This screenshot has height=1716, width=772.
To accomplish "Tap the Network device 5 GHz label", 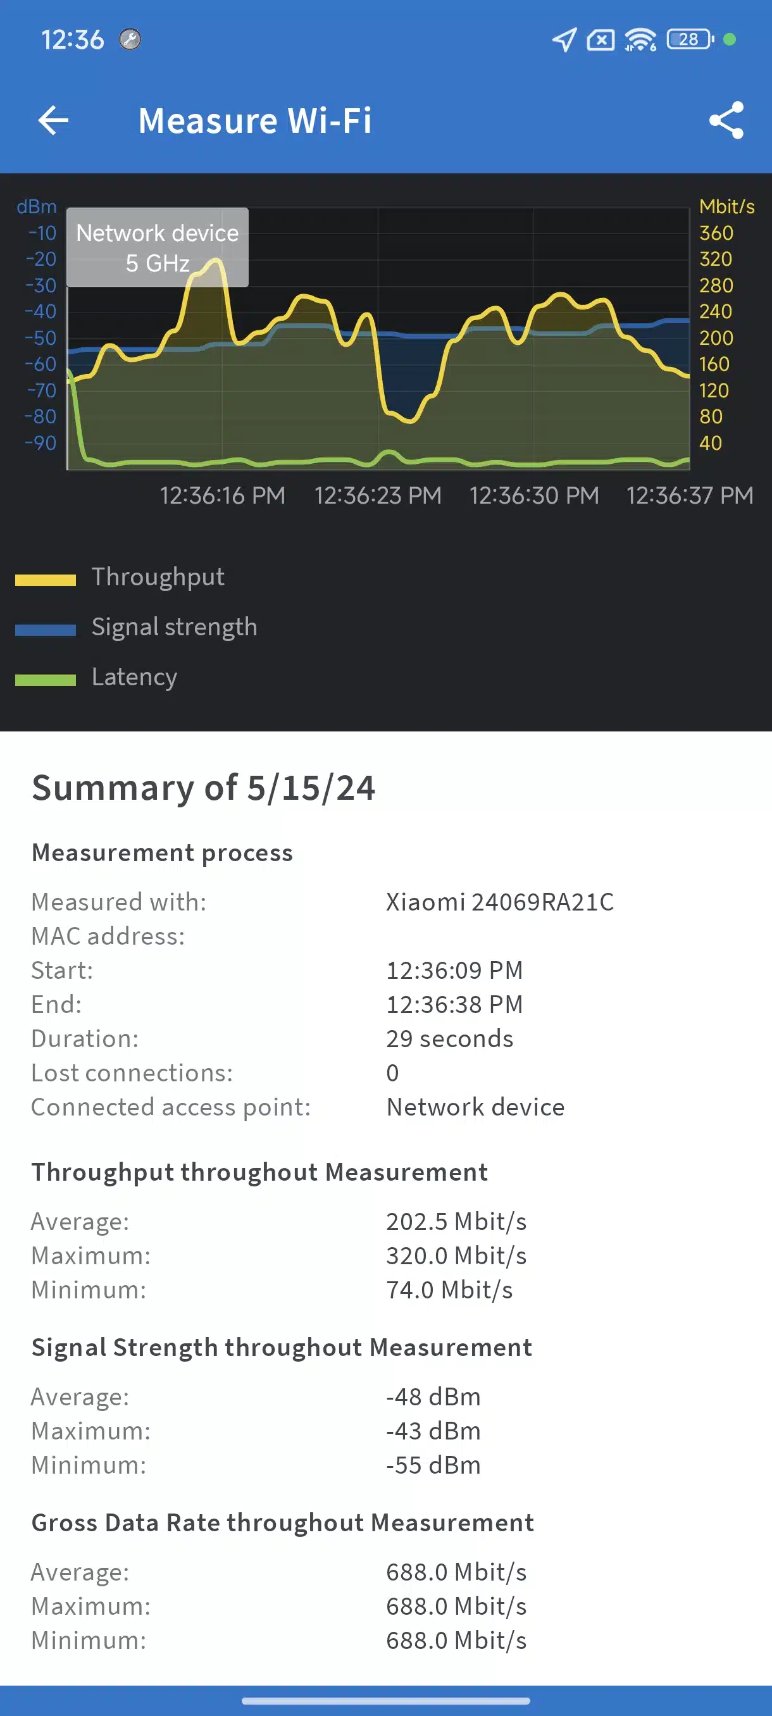I will click(157, 248).
